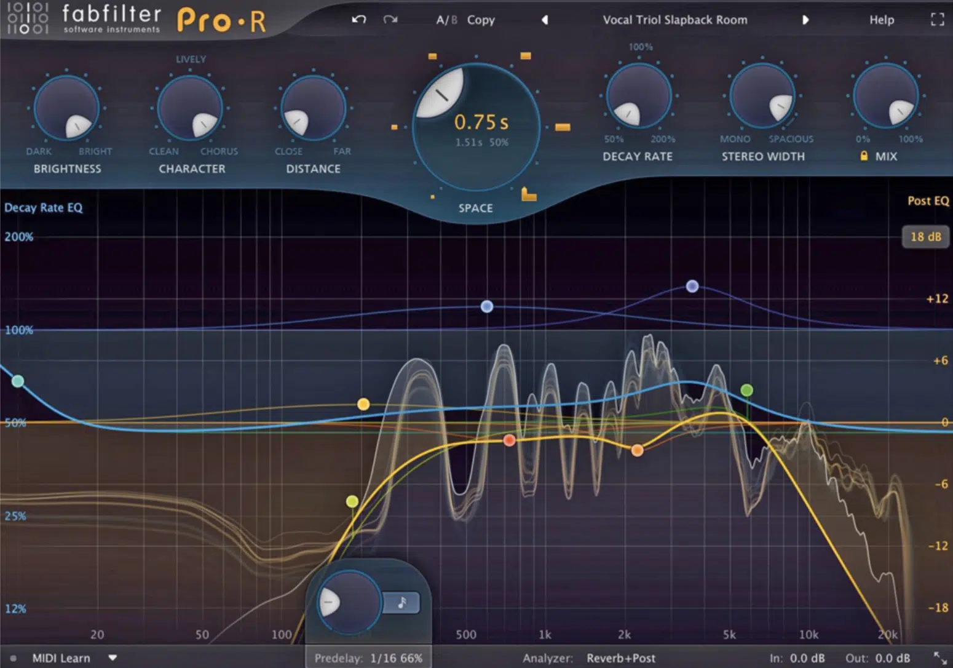This screenshot has height=668, width=953.
Task: Toggle the predelay tempo sync note button
Action: click(x=401, y=603)
